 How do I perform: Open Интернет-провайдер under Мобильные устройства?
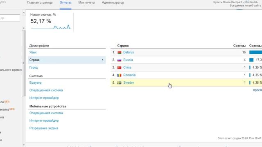(44, 120)
